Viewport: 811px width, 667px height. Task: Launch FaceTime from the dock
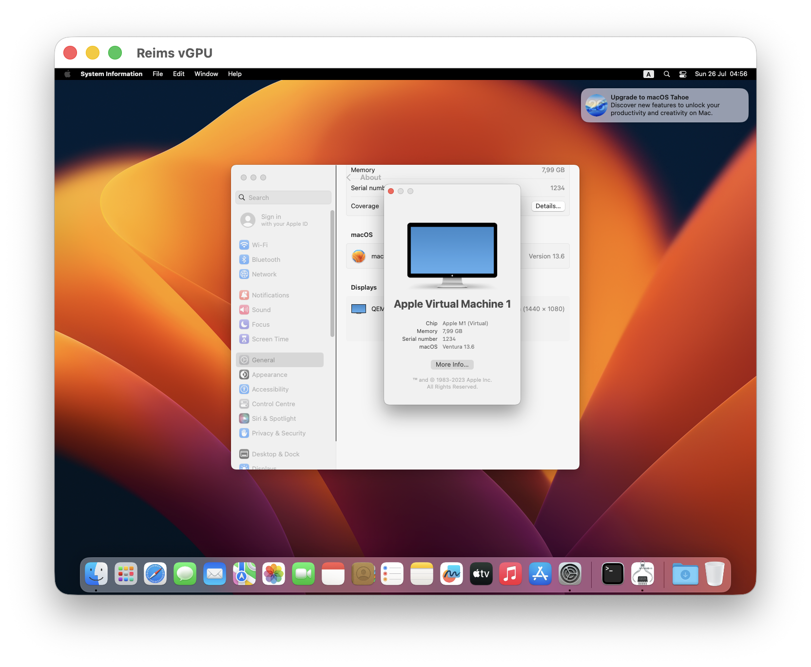(x=304, y=574)
